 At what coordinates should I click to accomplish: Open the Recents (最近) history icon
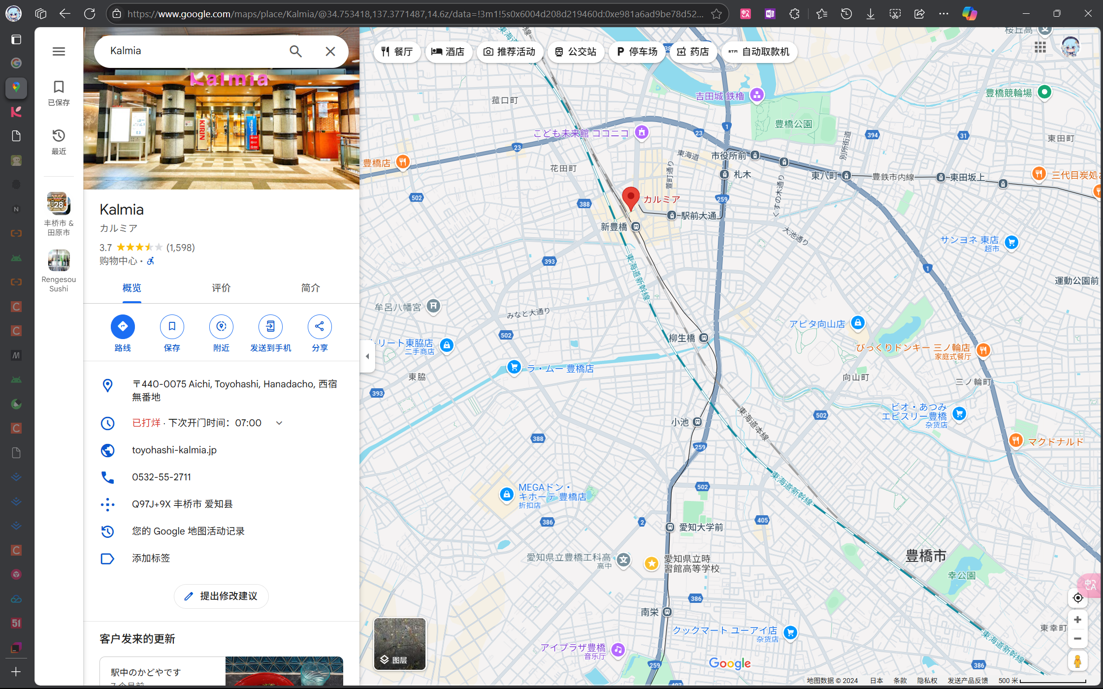coord(59,142)
